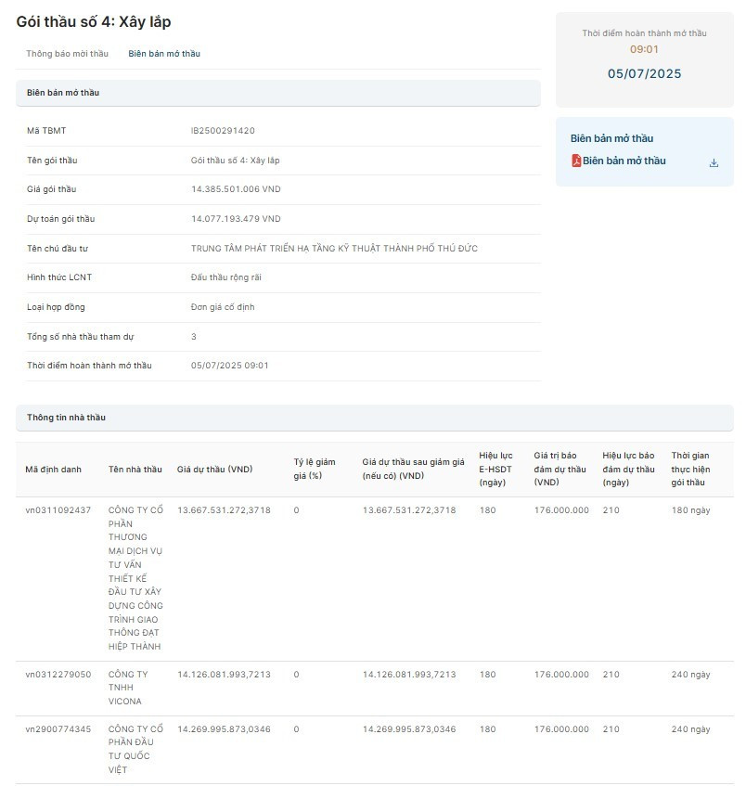
Task: Click the CÔNG TY TNHH VICONA bidder name
Action: 129,688
